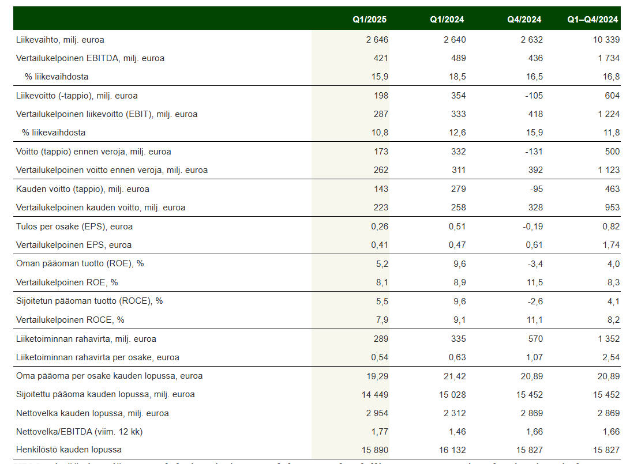Click the full-year rahavirta value 1 352
630x464 pixels.
608,339
